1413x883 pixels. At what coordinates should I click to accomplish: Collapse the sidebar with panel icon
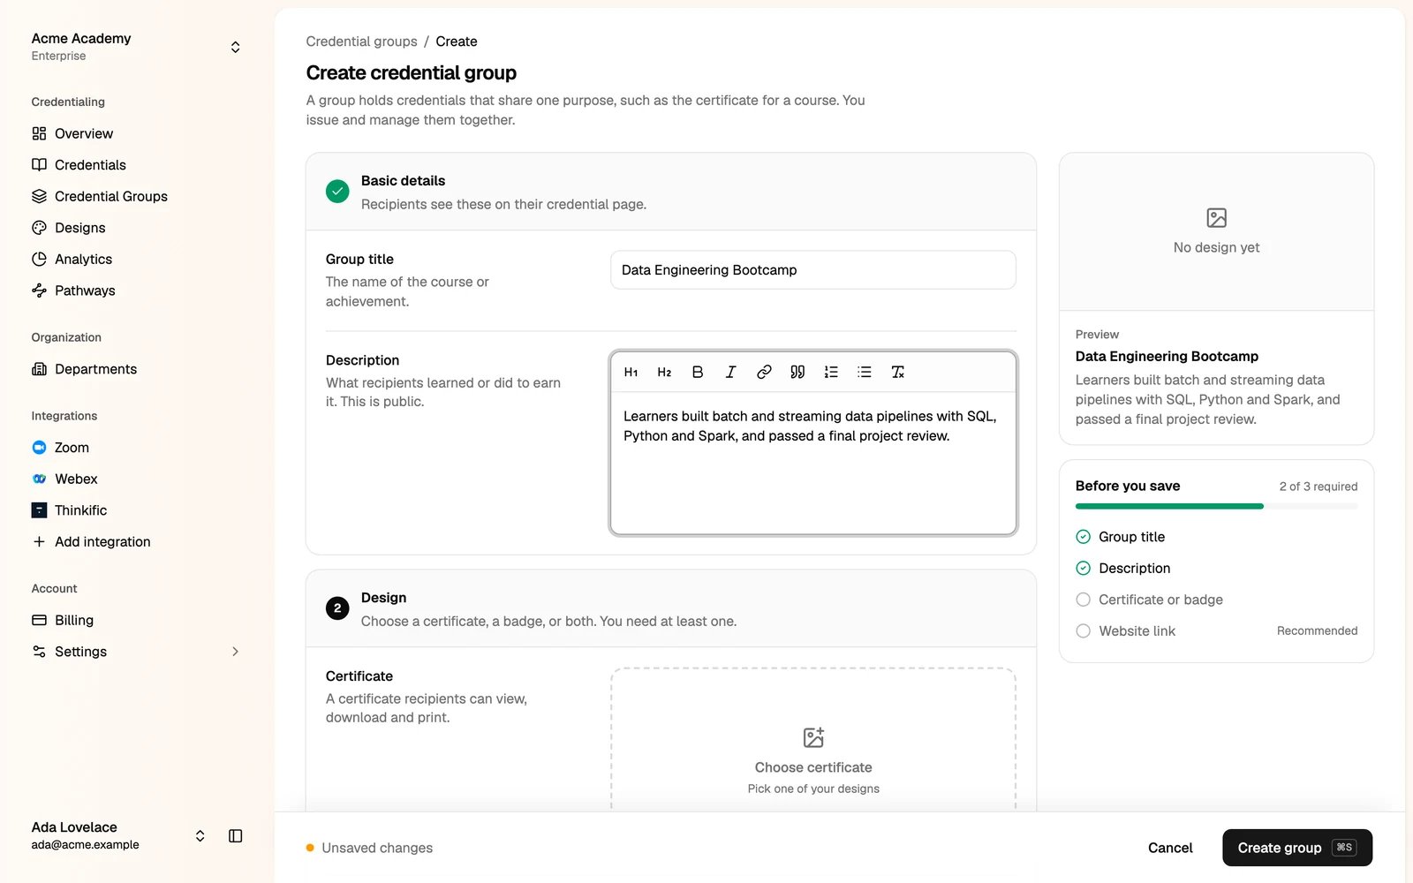click(x=236, y=836)
